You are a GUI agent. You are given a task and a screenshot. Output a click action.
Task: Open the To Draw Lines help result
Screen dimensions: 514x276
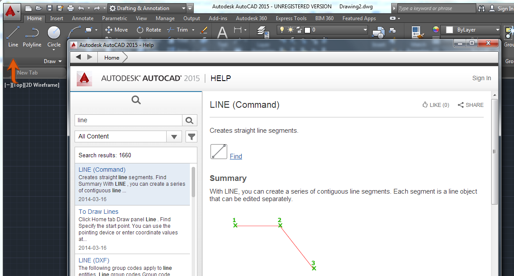[x=98, y=211]
